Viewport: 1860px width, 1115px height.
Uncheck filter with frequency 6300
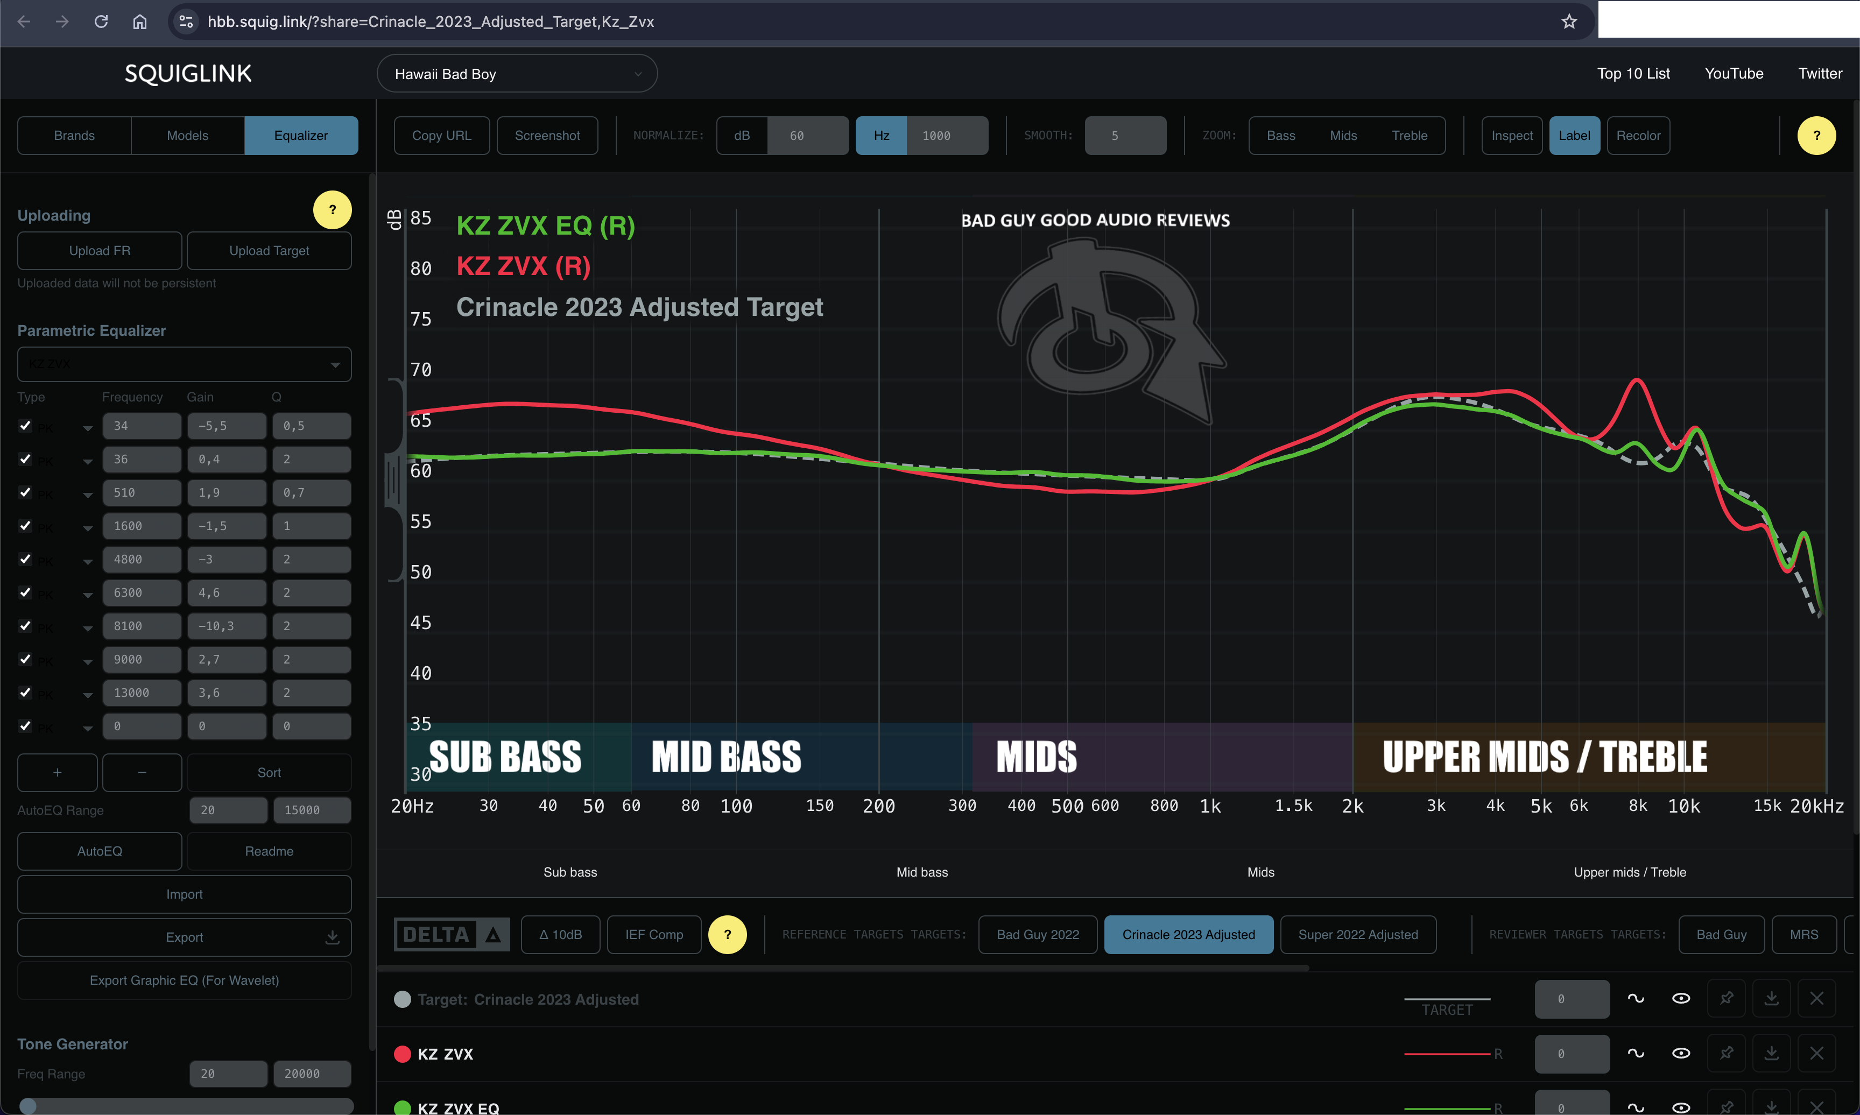tap(25, 592)
